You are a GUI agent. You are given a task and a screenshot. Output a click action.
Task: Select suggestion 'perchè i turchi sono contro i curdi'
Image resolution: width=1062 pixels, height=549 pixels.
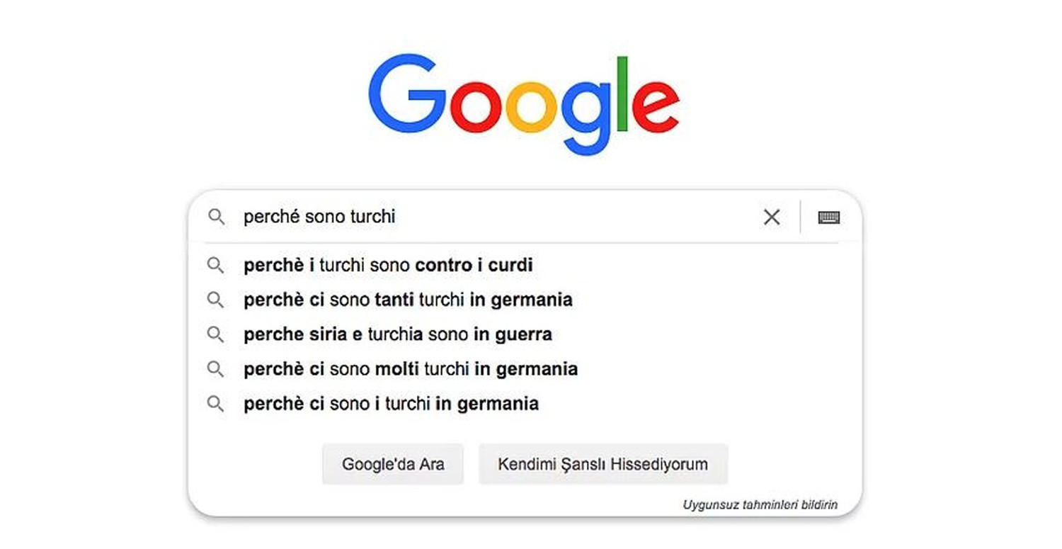click(x=388, y=266)
